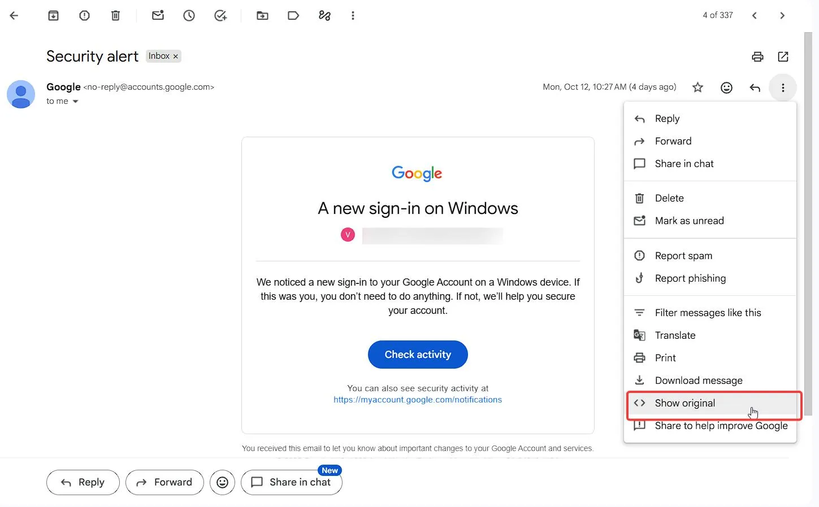Select Download message menu entry

click(710, 381)
